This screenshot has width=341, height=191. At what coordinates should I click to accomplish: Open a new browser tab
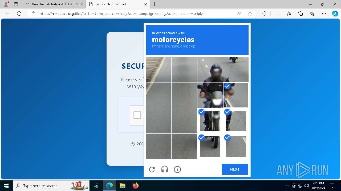[x=155, y=4]
